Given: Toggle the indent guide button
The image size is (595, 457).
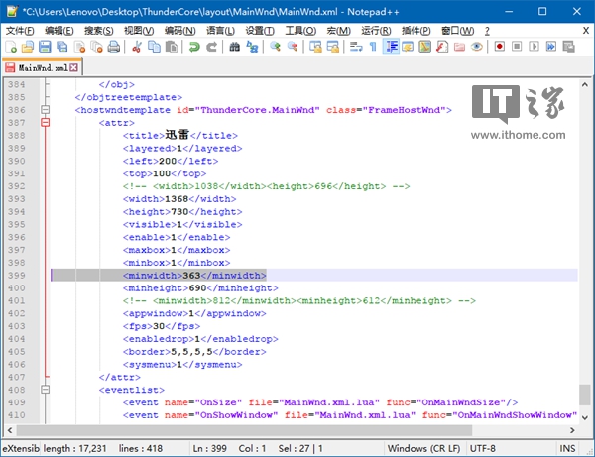Looking at the screenshot, I should coord(391,47).
